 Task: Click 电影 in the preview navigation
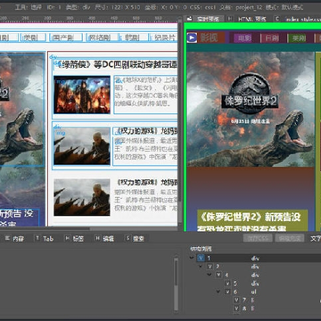tap(245, 38)
